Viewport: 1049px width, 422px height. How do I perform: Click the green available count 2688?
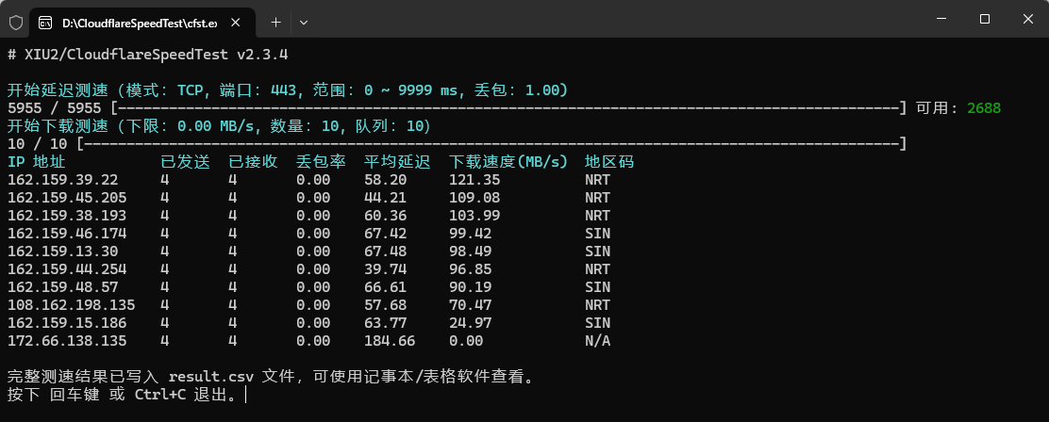tap(983, 108)
